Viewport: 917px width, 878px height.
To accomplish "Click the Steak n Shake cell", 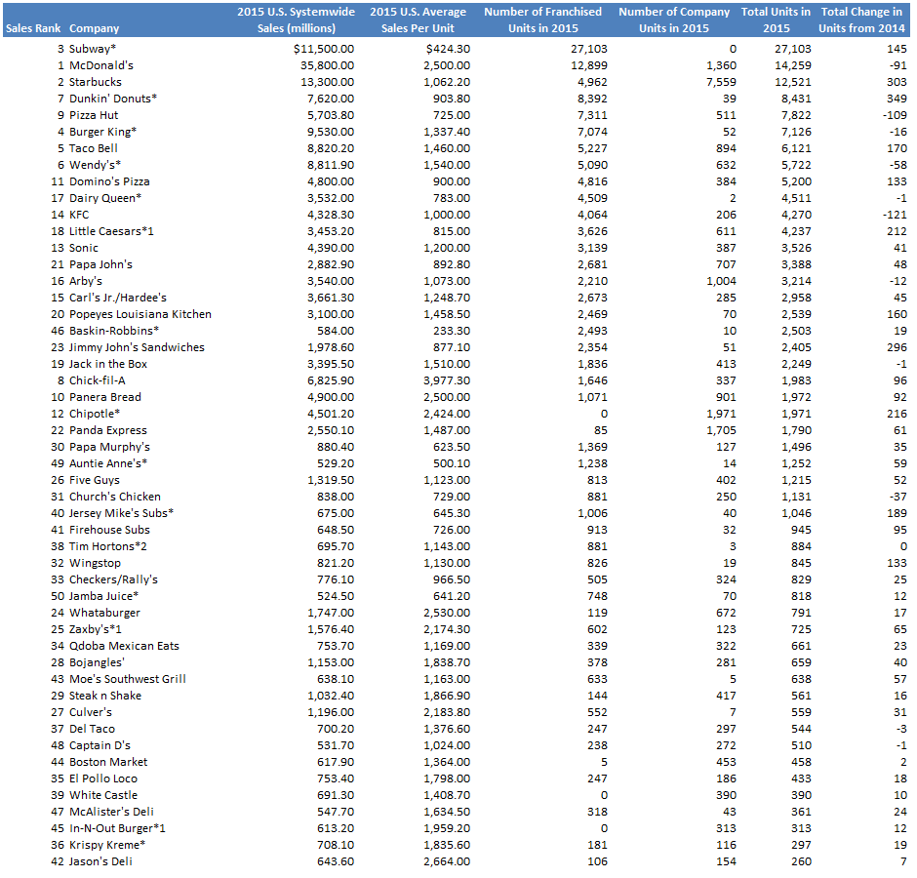I will click(x=105, y=697).
